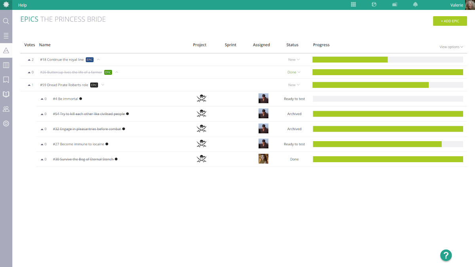This screenshot has height=267, width=475.
Task: Sort by the Name column header
Action: pyautogui.click(x=45, y=45)
